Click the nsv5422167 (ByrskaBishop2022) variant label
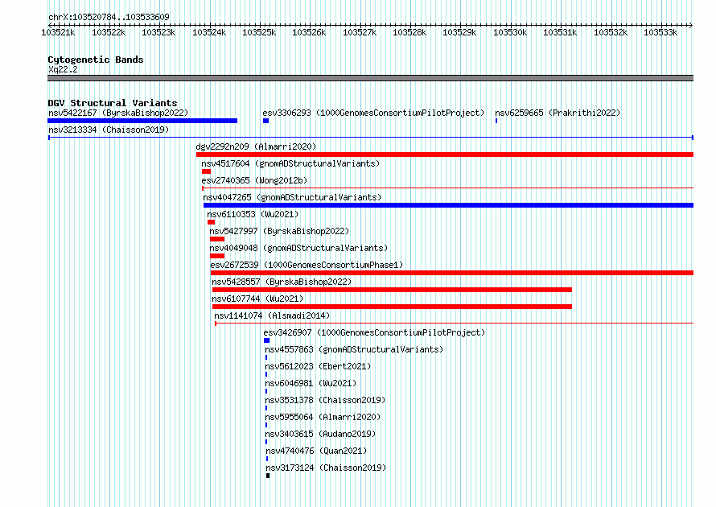Viewport: 716px width, 507px height. [x=118, y=113]
